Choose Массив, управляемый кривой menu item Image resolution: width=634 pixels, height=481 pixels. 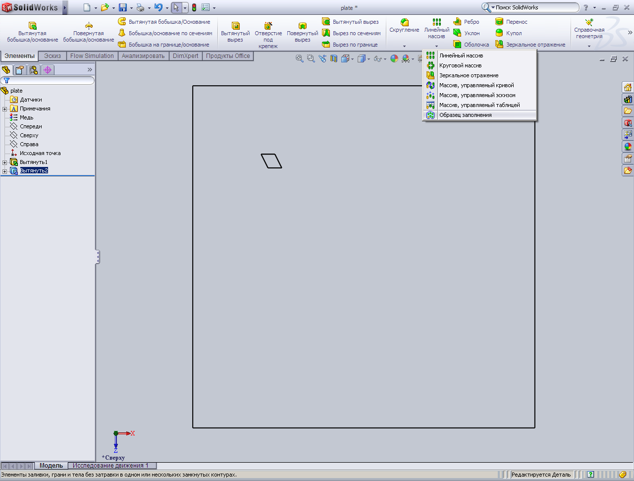pyautogui.click(x=479, y=85)
